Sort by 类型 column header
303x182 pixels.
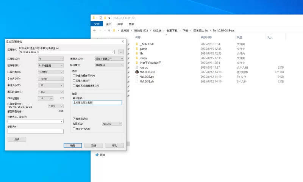(239, 37)
